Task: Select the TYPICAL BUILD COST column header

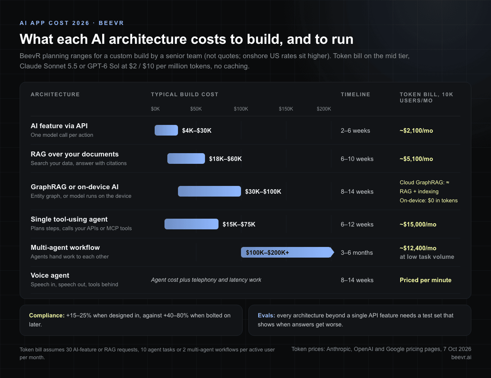Action: point(185,95)
